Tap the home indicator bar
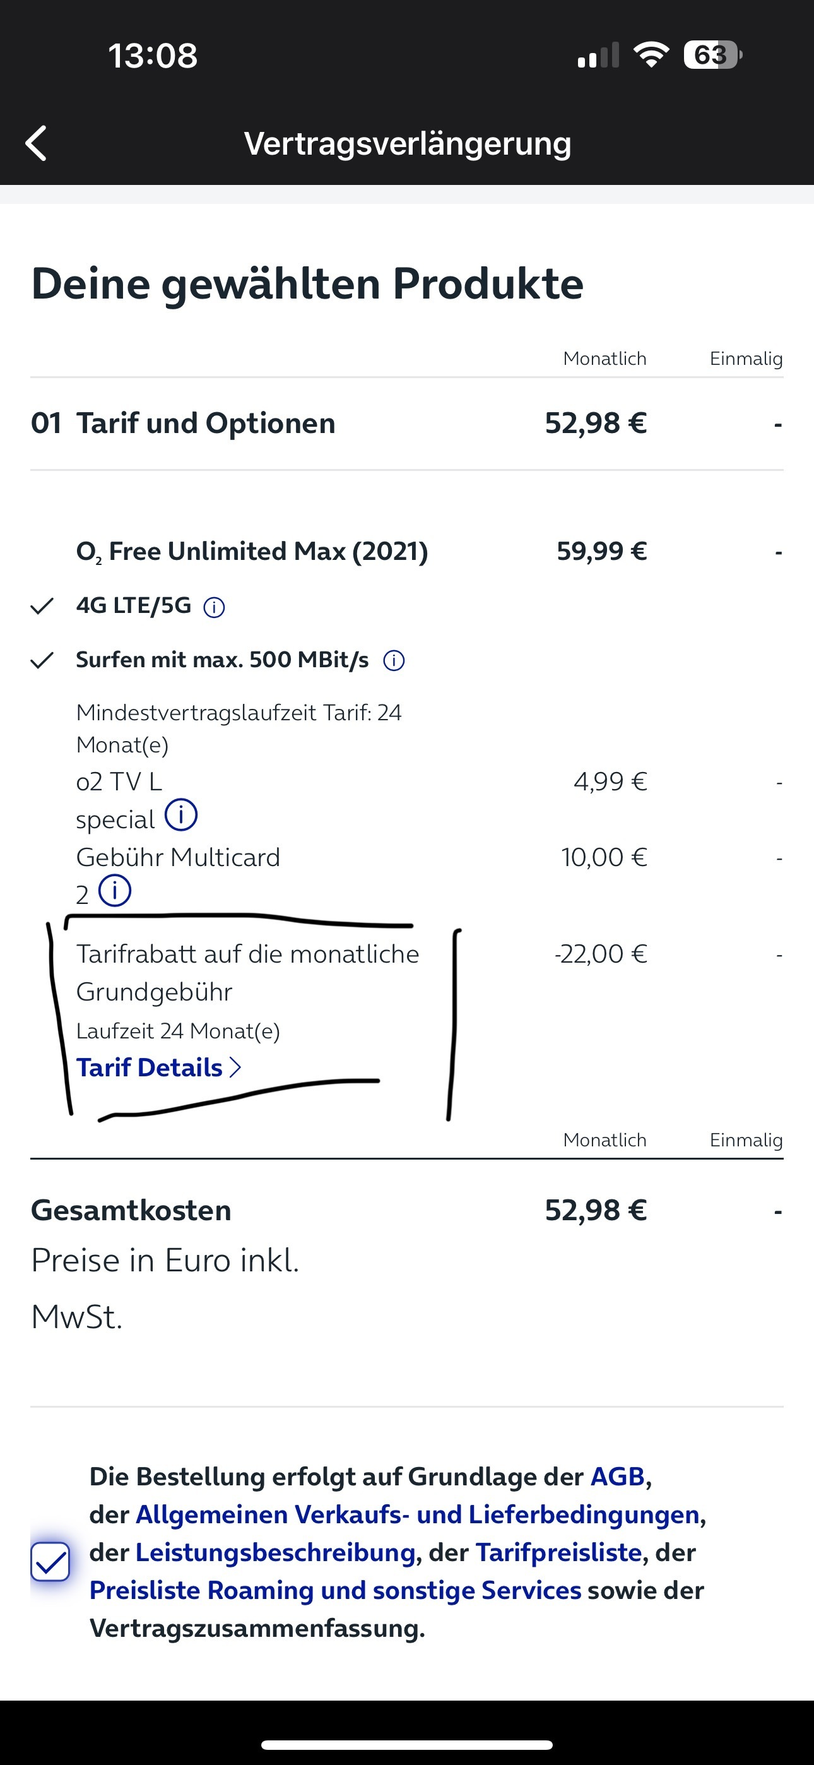Viewport: 814px width, 1765px height. [x=407, y=1744]
